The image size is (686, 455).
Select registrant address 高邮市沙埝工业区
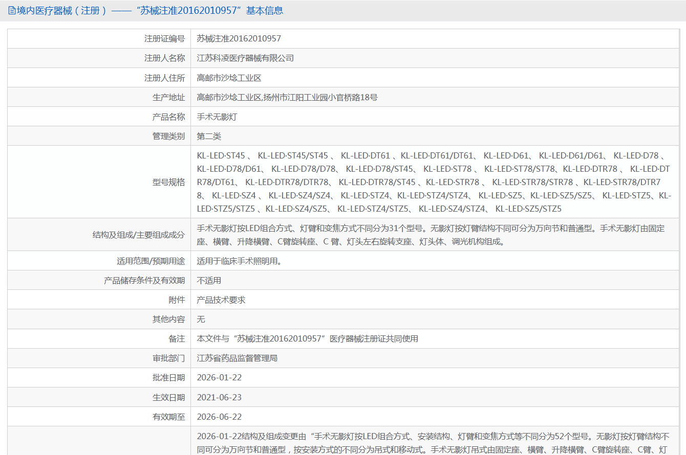point(229,78)
